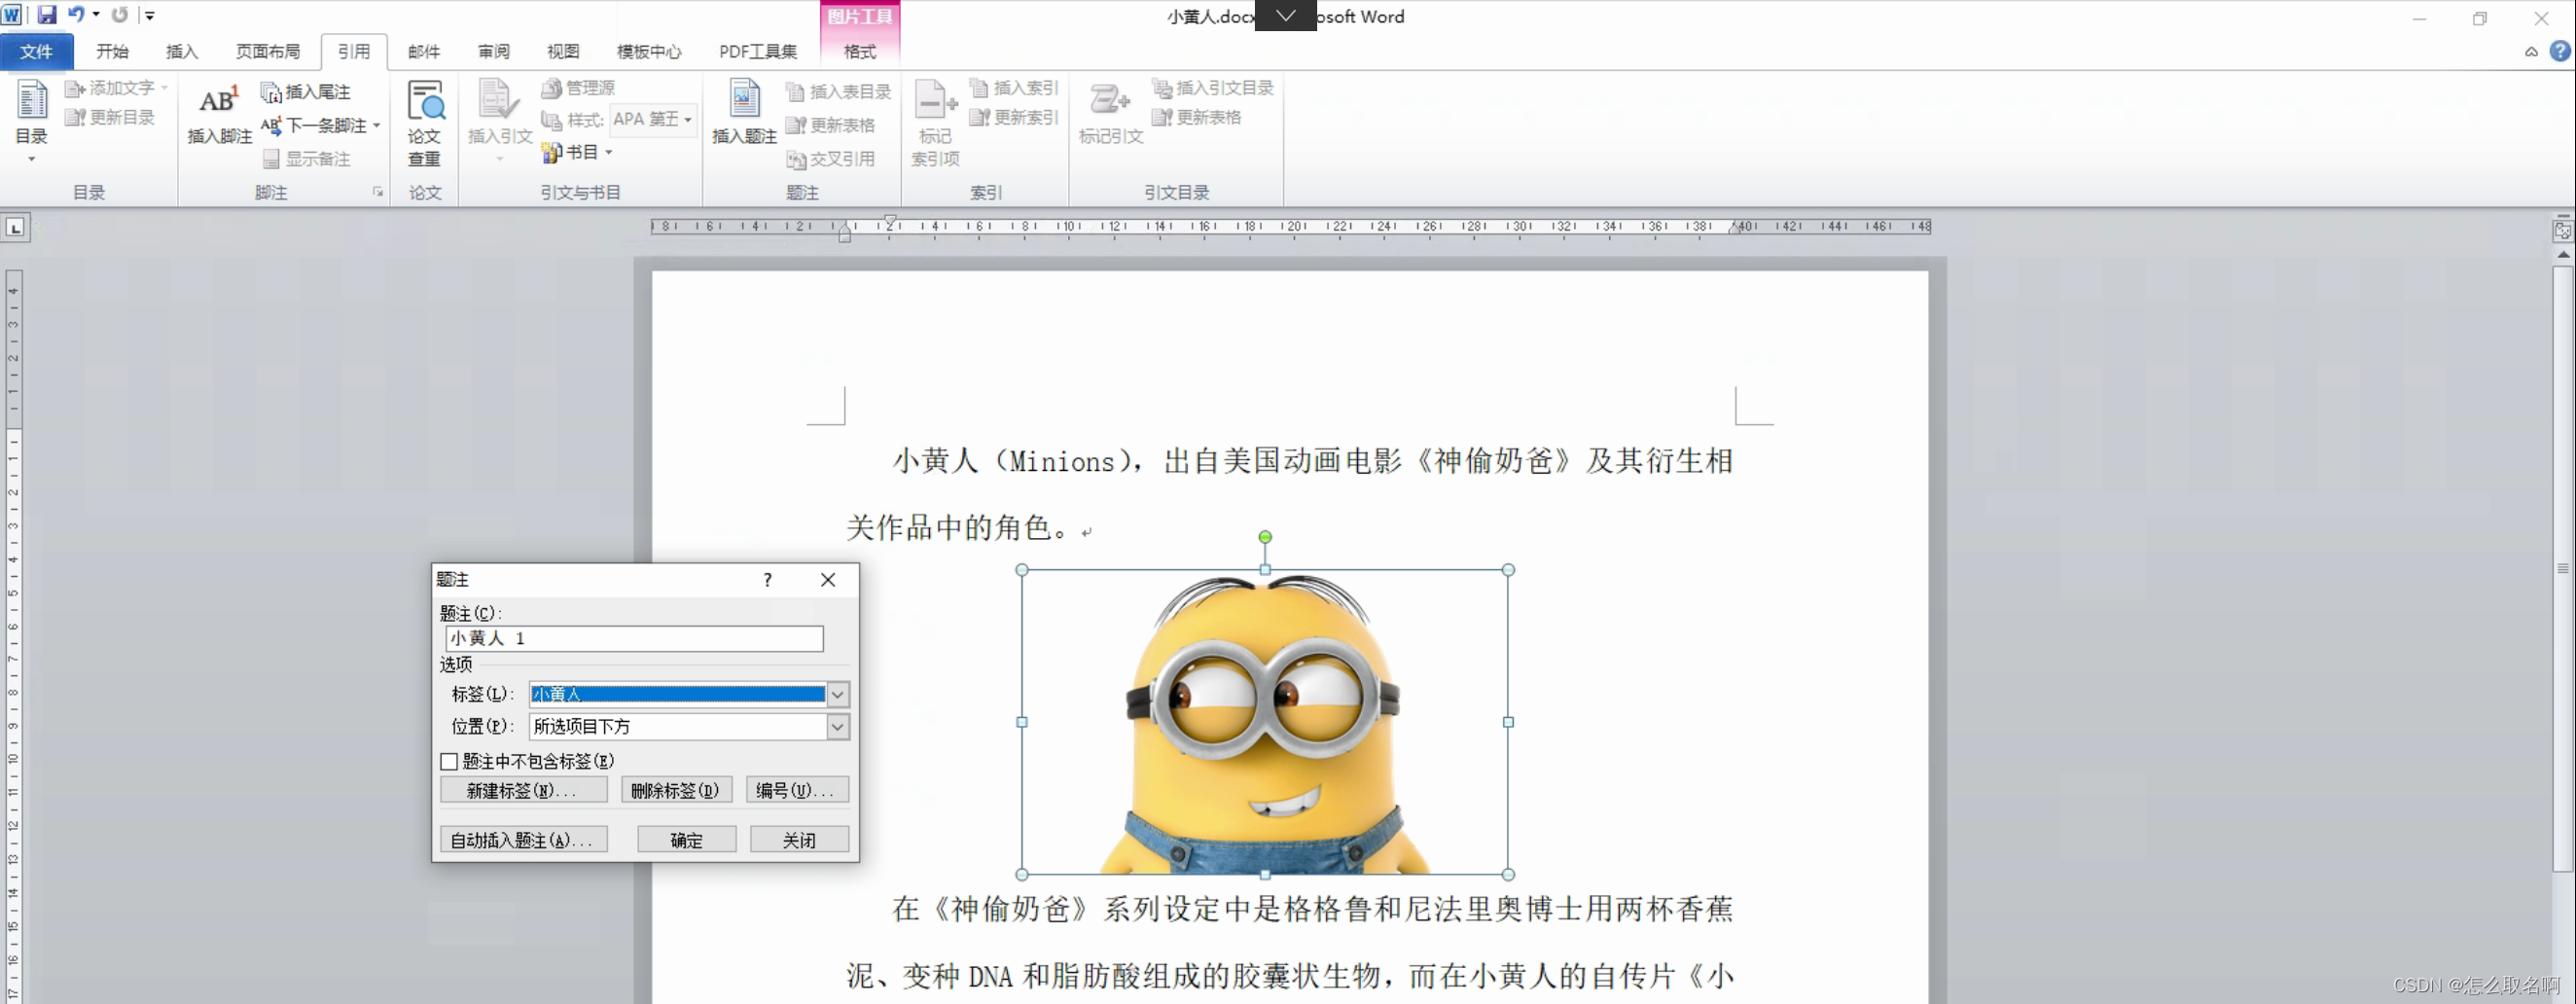Tick the 题注中不包含标签 checkbox
Screen dimensions: 2576x1004
click(449, 762)
